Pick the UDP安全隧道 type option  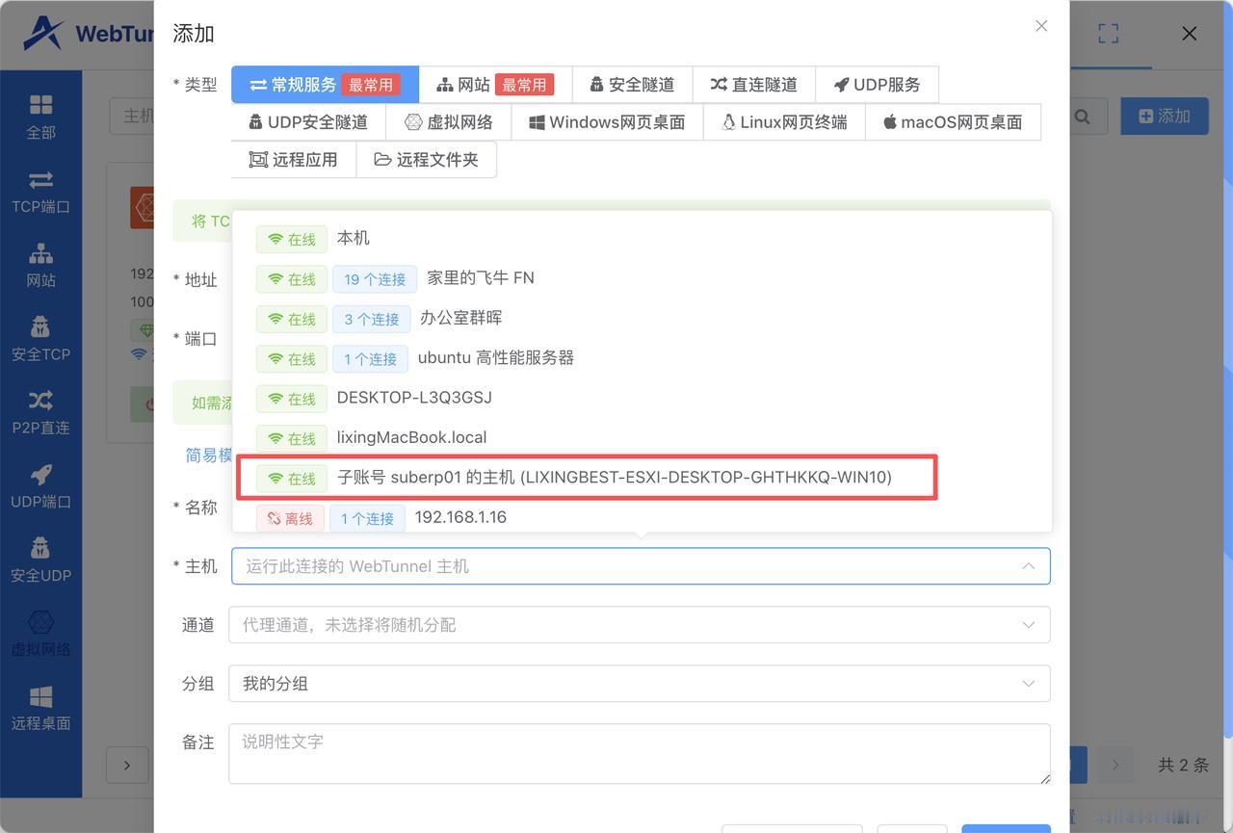[308, 122]
